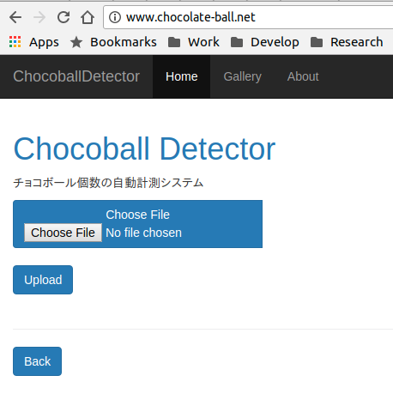Open the Work bookmarks folder
The height and width of the screenshot is (412, 393).
click(194, 42)
